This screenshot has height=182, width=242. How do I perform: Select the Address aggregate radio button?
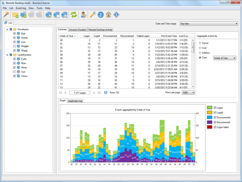pyautogui.click(x=200, y=53)
